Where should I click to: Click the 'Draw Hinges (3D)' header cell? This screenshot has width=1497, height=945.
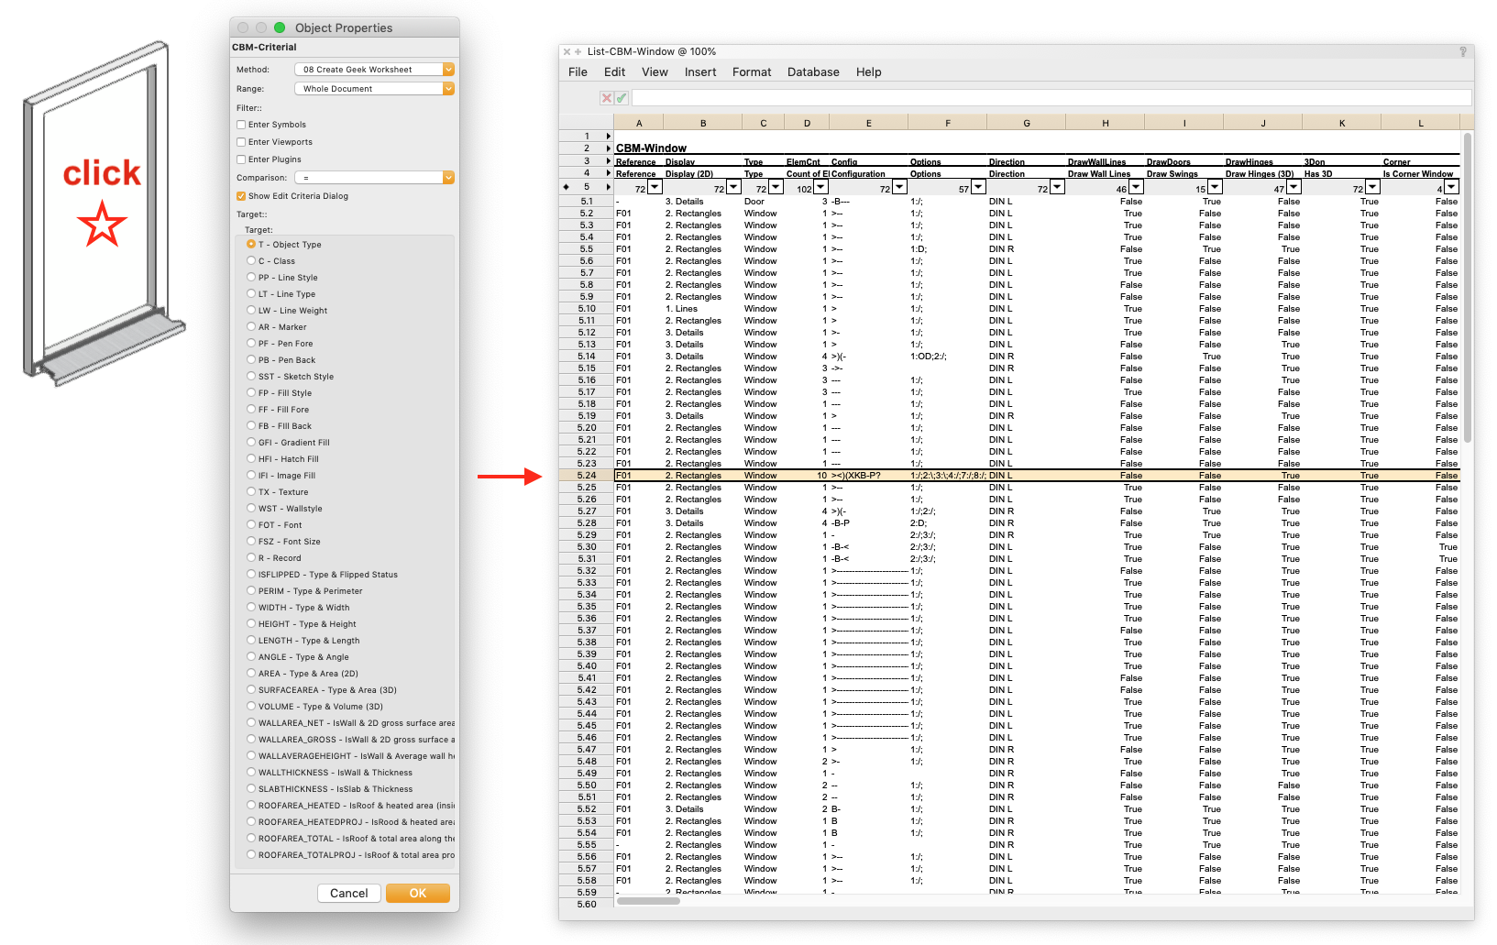click(x=1262, y=174)
